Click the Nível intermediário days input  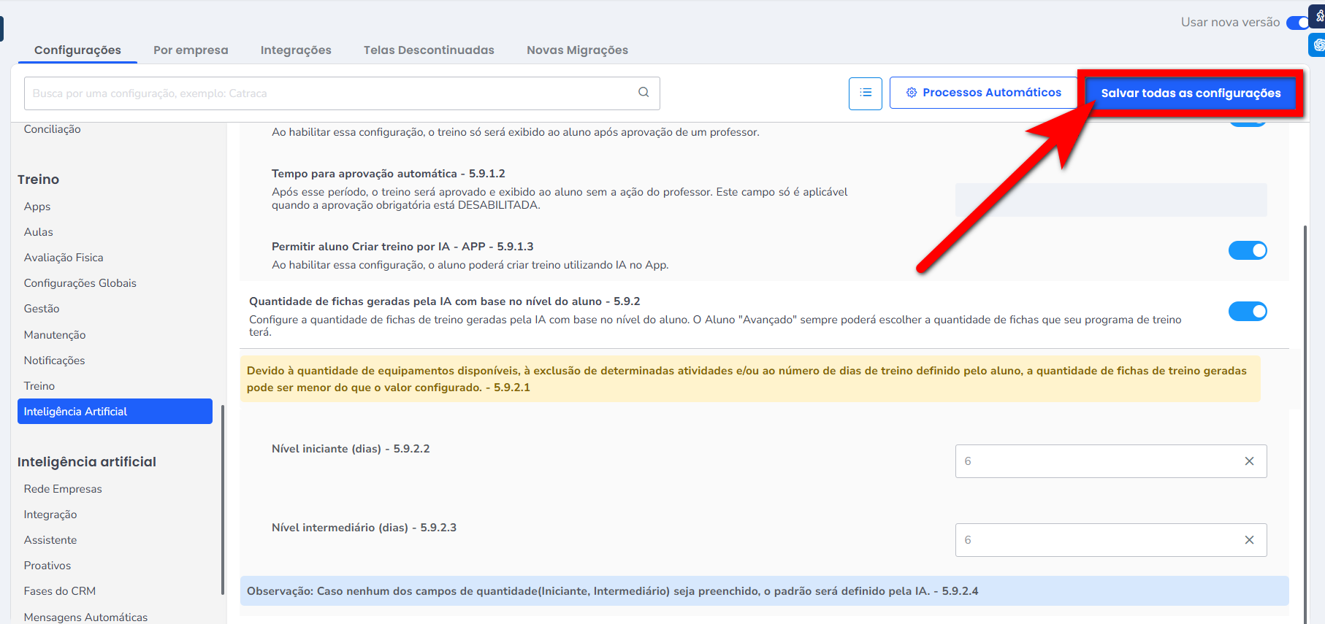click(x=1111, y=540)
